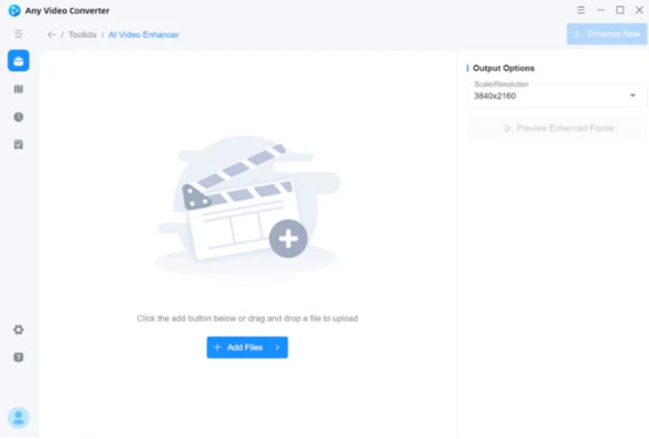The image size is (649, 439).
Task: Click the Add Files button
Action: coord(247,347)
